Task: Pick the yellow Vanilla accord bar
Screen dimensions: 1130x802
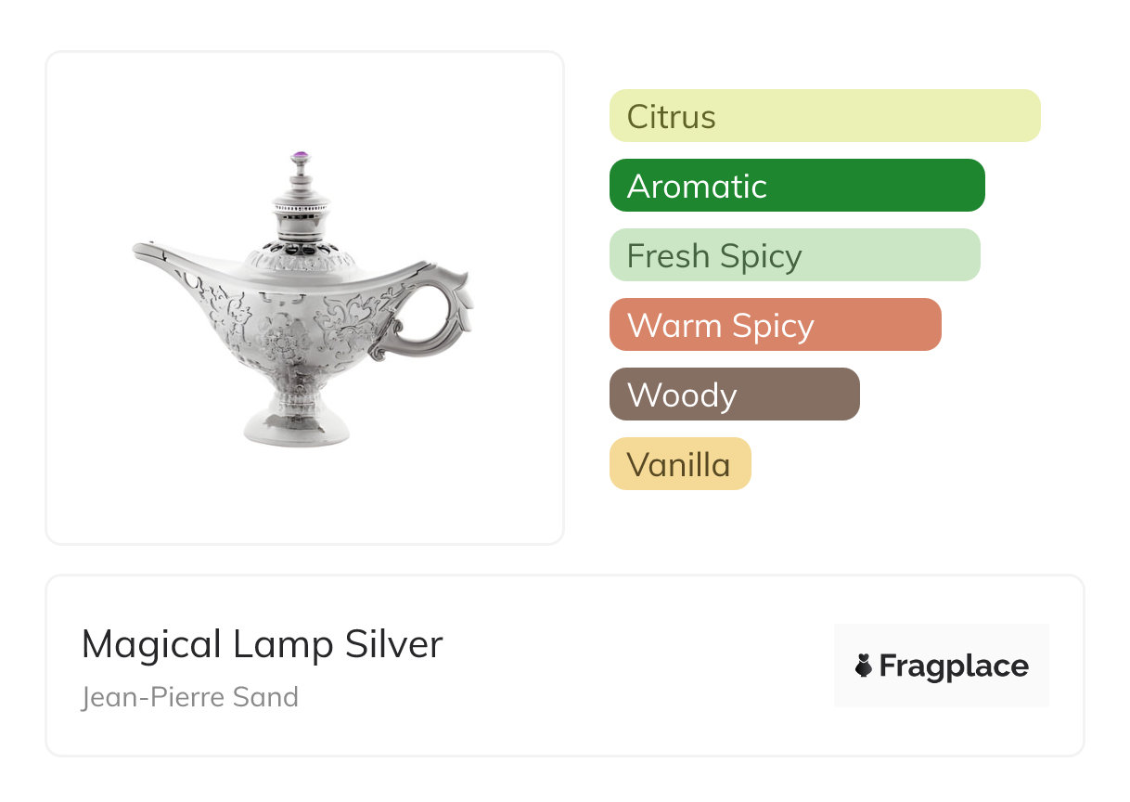Action: coord(679,464)
